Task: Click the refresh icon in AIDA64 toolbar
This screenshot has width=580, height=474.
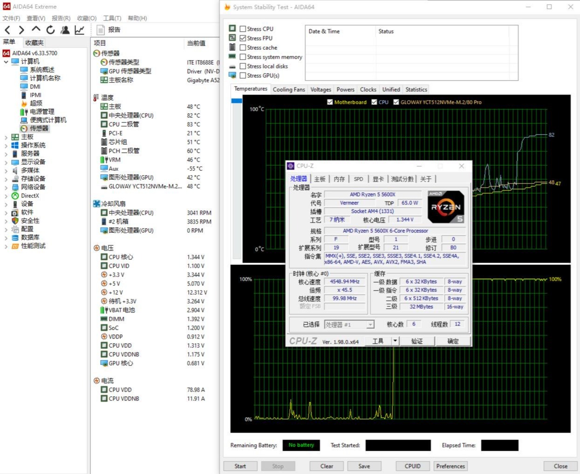Action: [x=50, y=30]
